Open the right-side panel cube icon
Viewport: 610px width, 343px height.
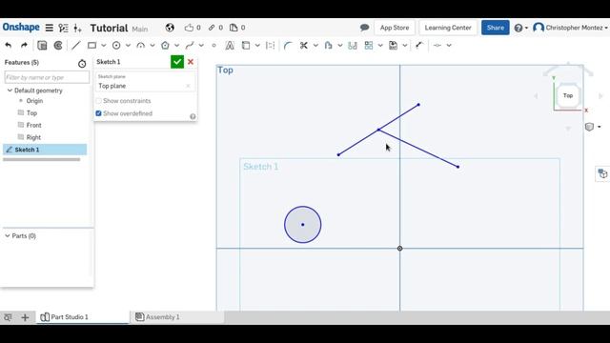(602, 173)
